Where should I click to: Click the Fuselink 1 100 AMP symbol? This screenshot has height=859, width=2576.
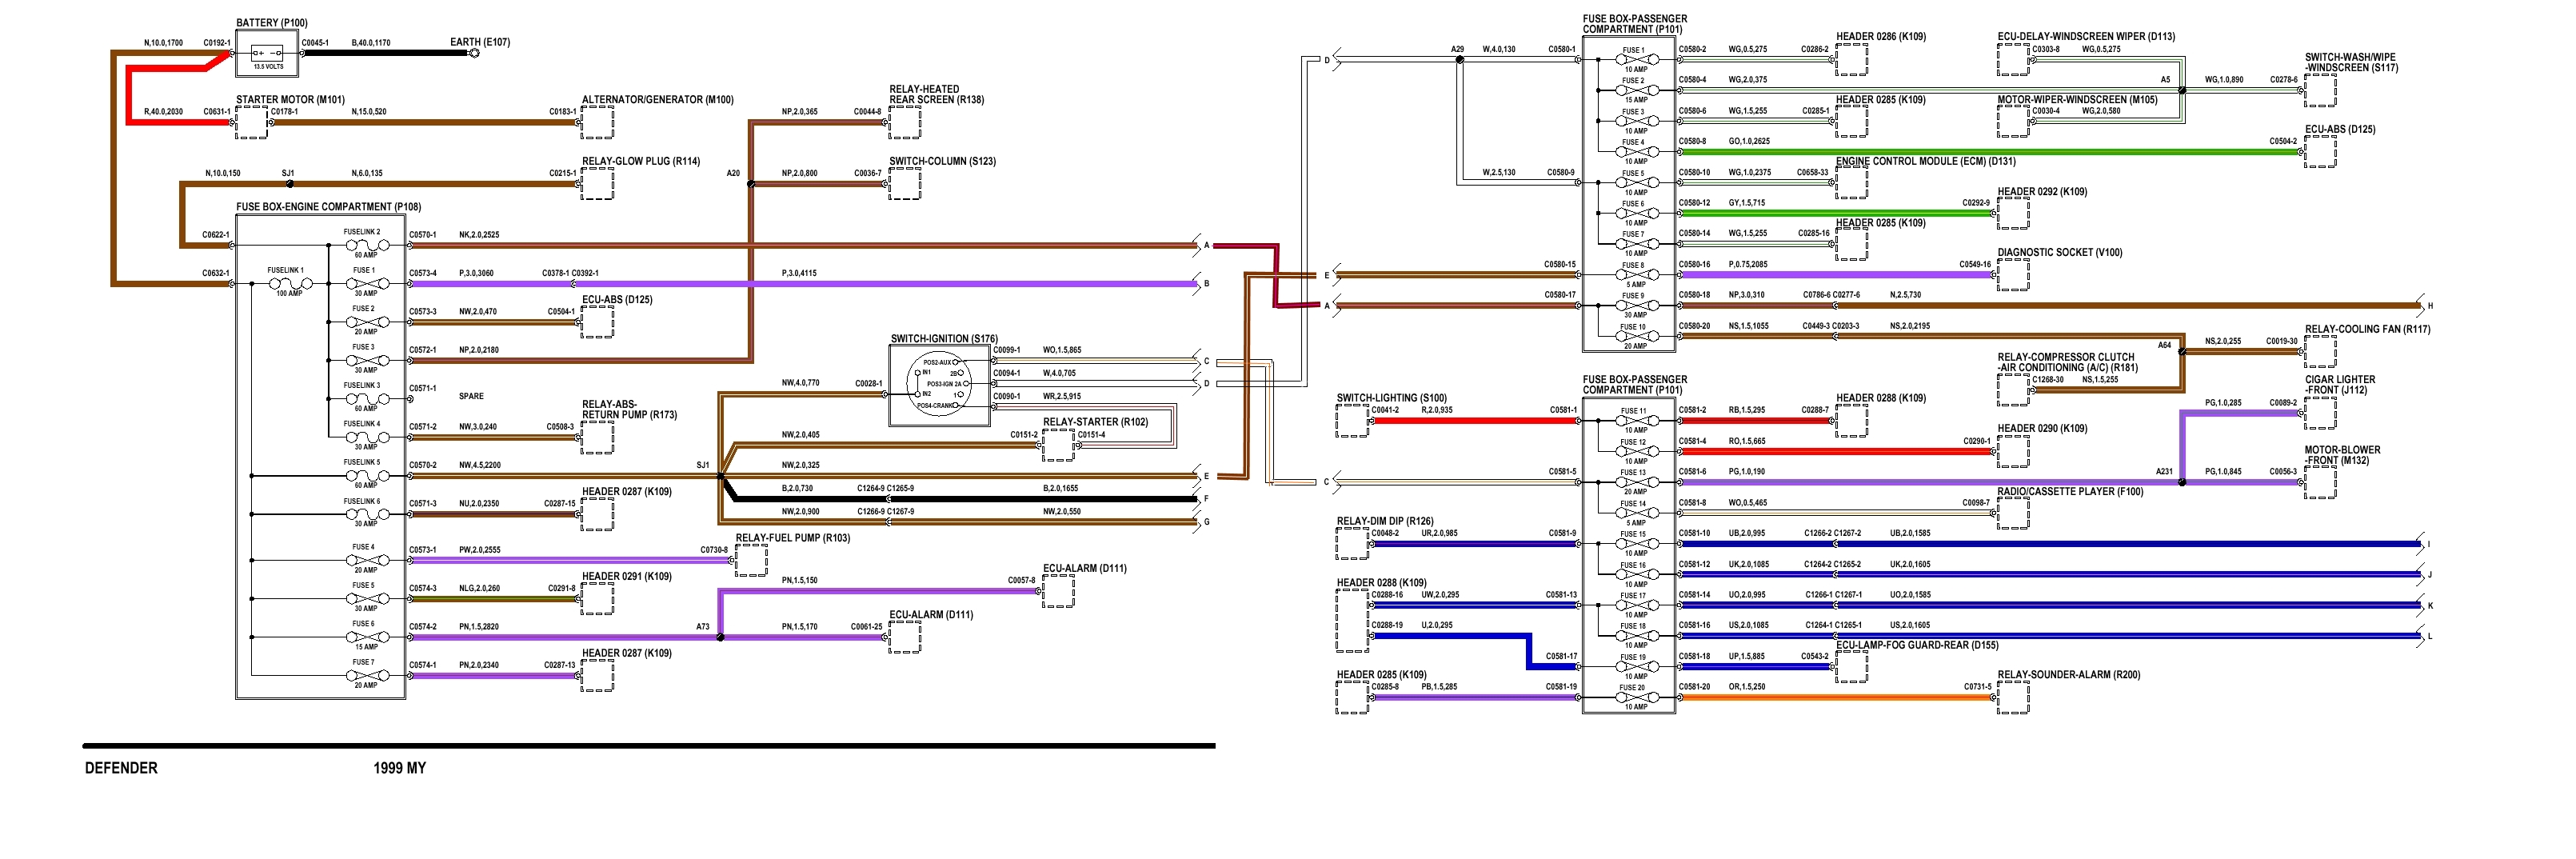[289, 284]
